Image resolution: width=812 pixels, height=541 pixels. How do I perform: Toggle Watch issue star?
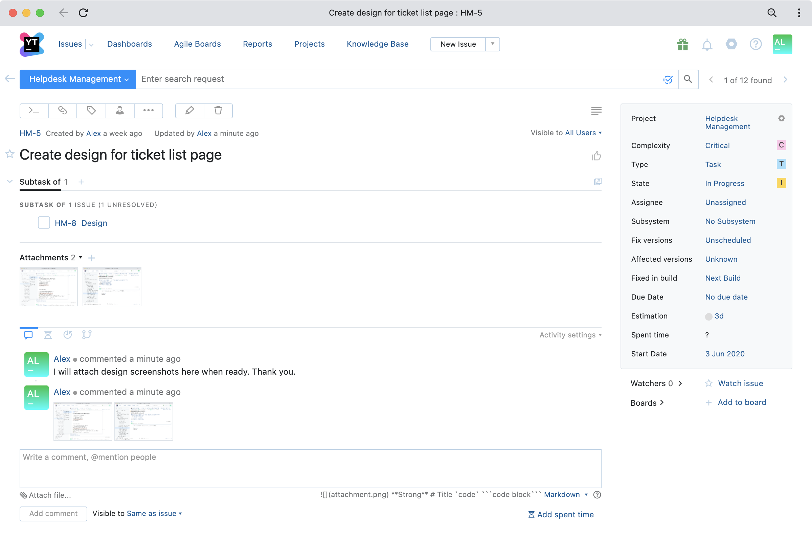pos(709,383)
